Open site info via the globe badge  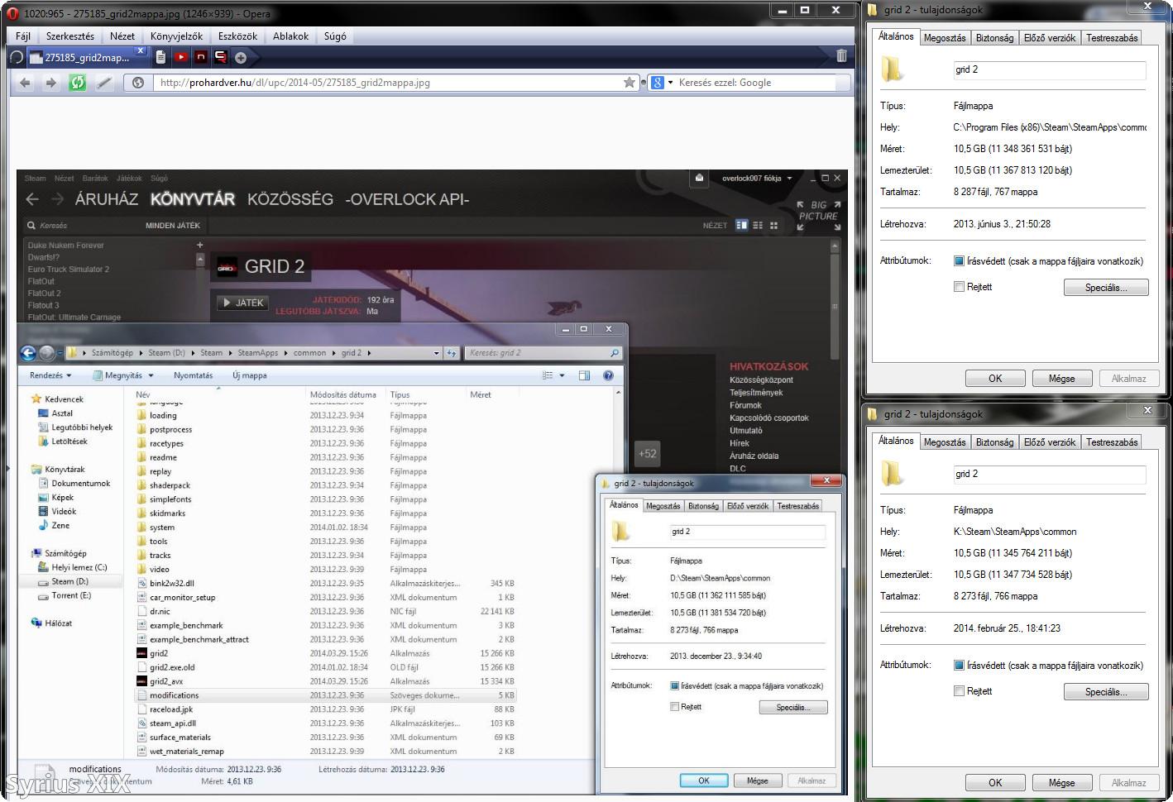(138, 83)
